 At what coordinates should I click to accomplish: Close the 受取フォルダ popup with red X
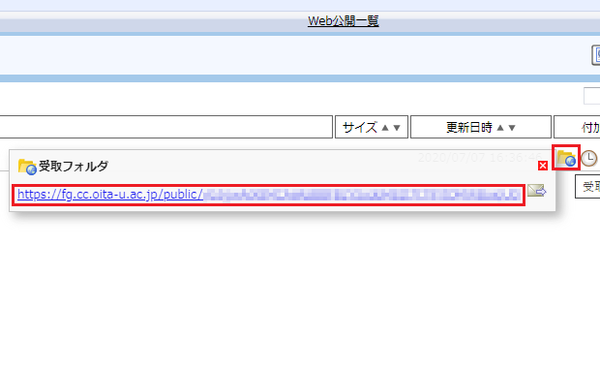(543, 166)
